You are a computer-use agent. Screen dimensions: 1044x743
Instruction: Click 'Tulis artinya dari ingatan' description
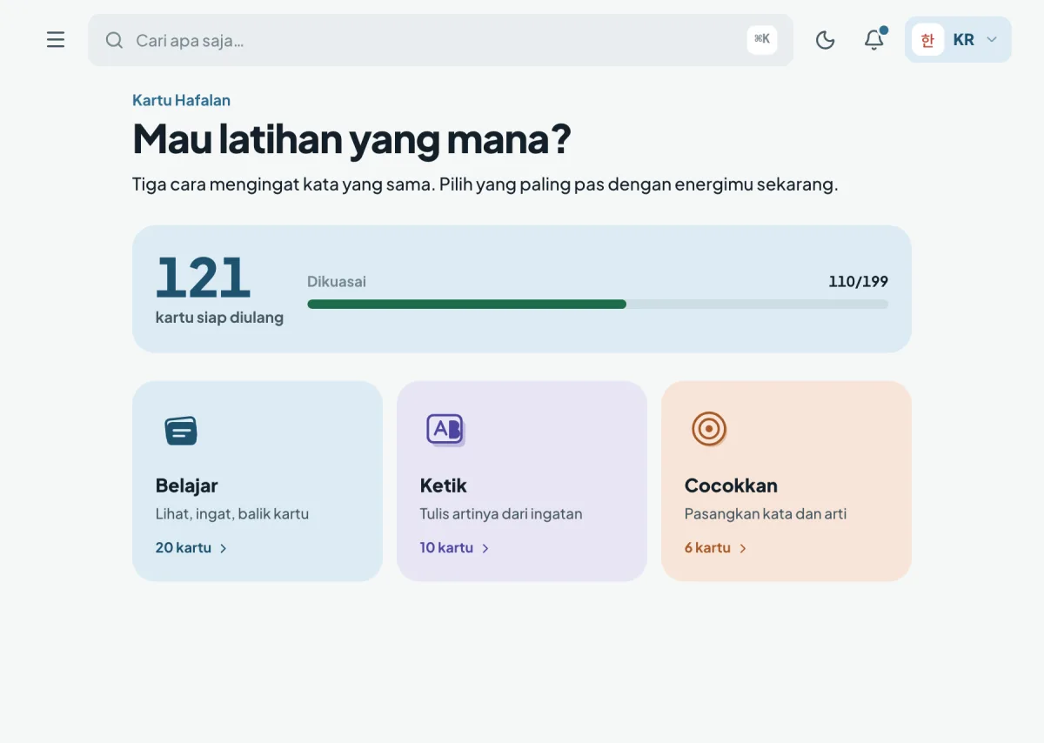click(x=501, y=514)
